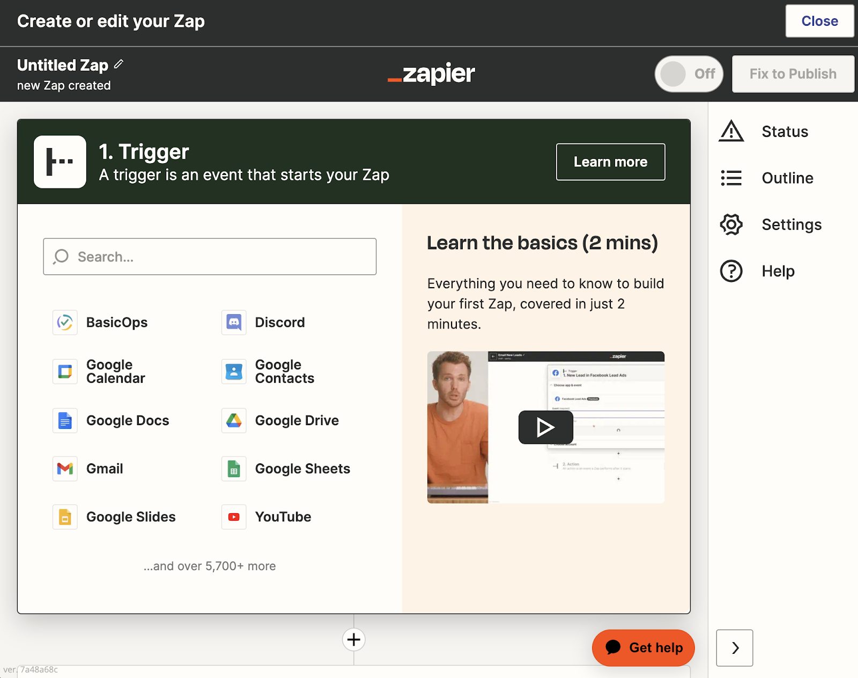The image size is (858, 678).
Task: Click the magnifier icon in search box
Action: (x=61, y=257)
